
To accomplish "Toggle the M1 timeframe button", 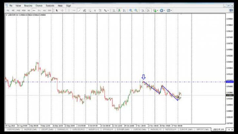I will coord(8,11).
